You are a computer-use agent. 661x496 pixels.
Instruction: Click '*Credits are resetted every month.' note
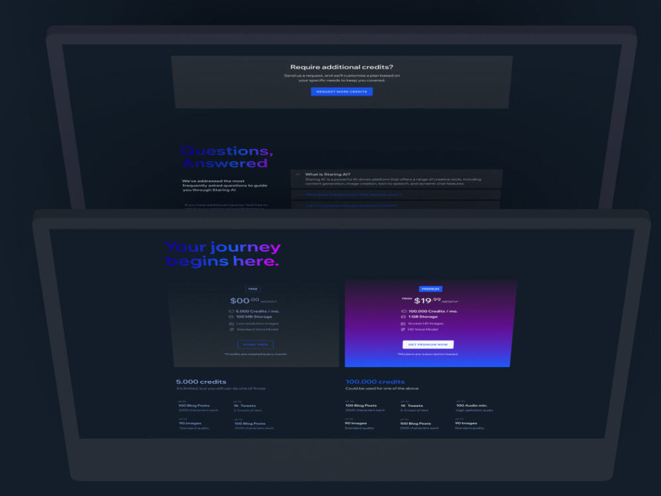point(256,354)
